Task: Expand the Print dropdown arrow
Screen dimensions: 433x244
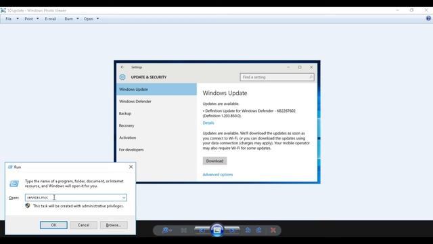Action: 38,19
